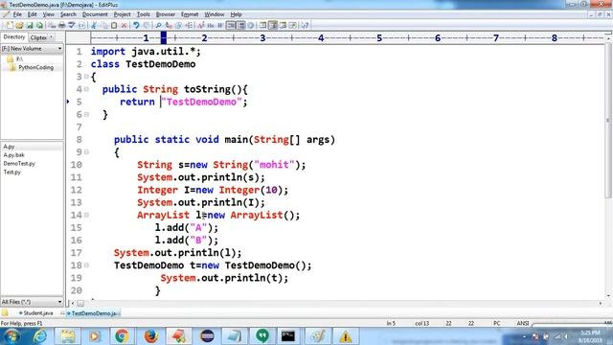Open the Project menu
This screenshot has width=613, height=345.
click(122, 14)
